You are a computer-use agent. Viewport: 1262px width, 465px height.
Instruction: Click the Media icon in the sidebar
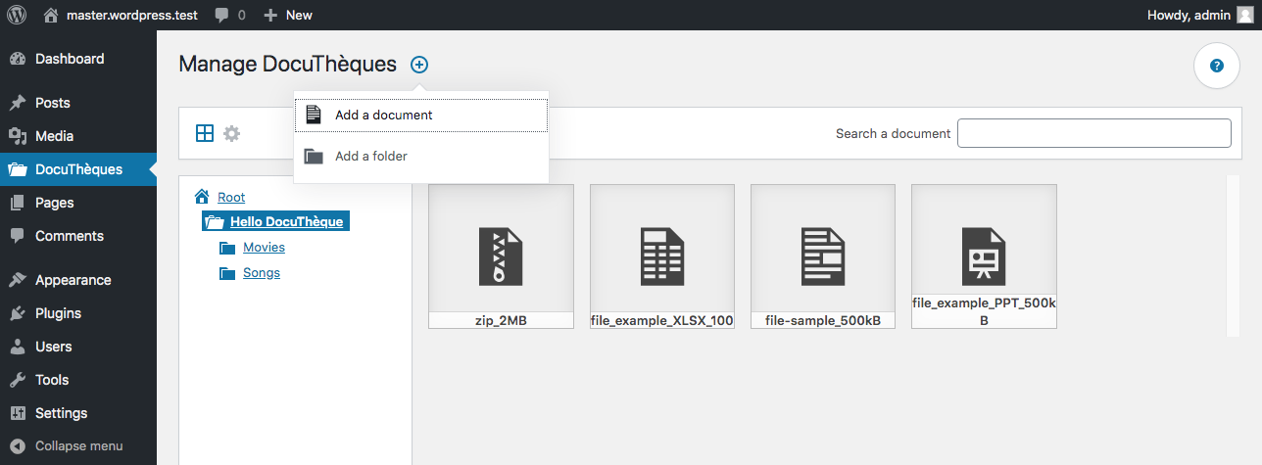(18, 136)
